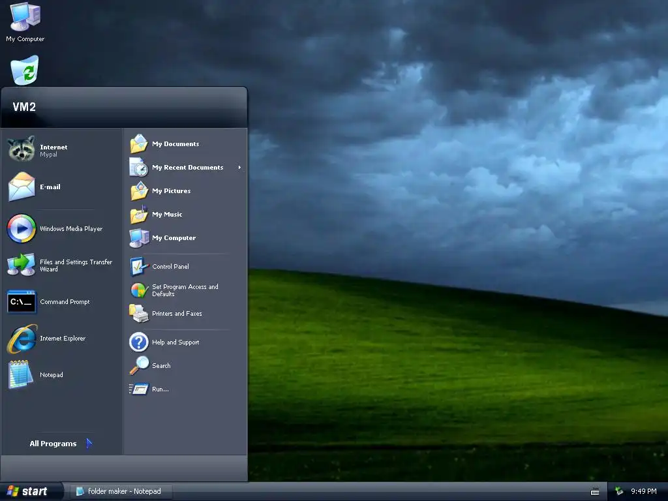
Task: Select the Recycle Bin desktop icon
Action: point(25,70)
